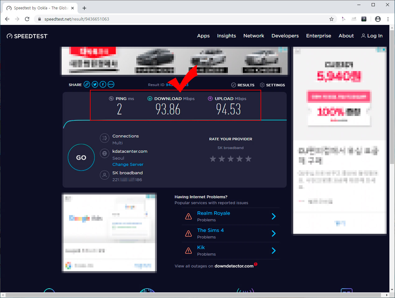395x298 pixels.
Task: Rate provider four stars
Action: (x=239, y=159)
